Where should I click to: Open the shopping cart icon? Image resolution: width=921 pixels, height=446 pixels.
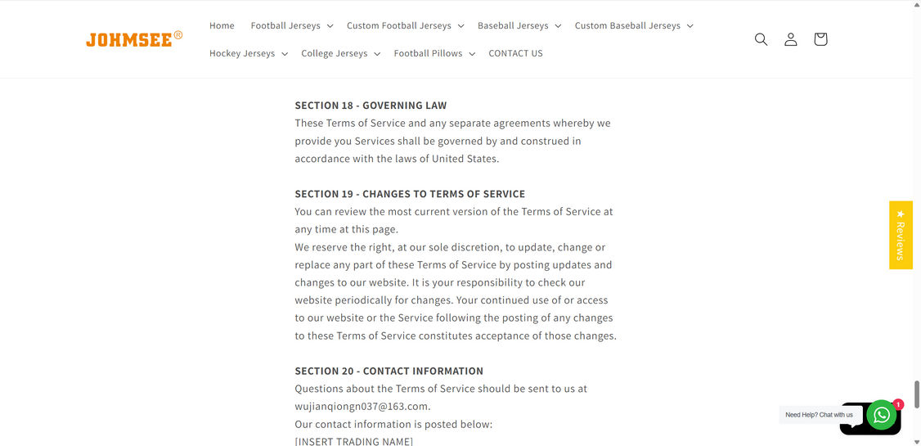tap(820, 39)
